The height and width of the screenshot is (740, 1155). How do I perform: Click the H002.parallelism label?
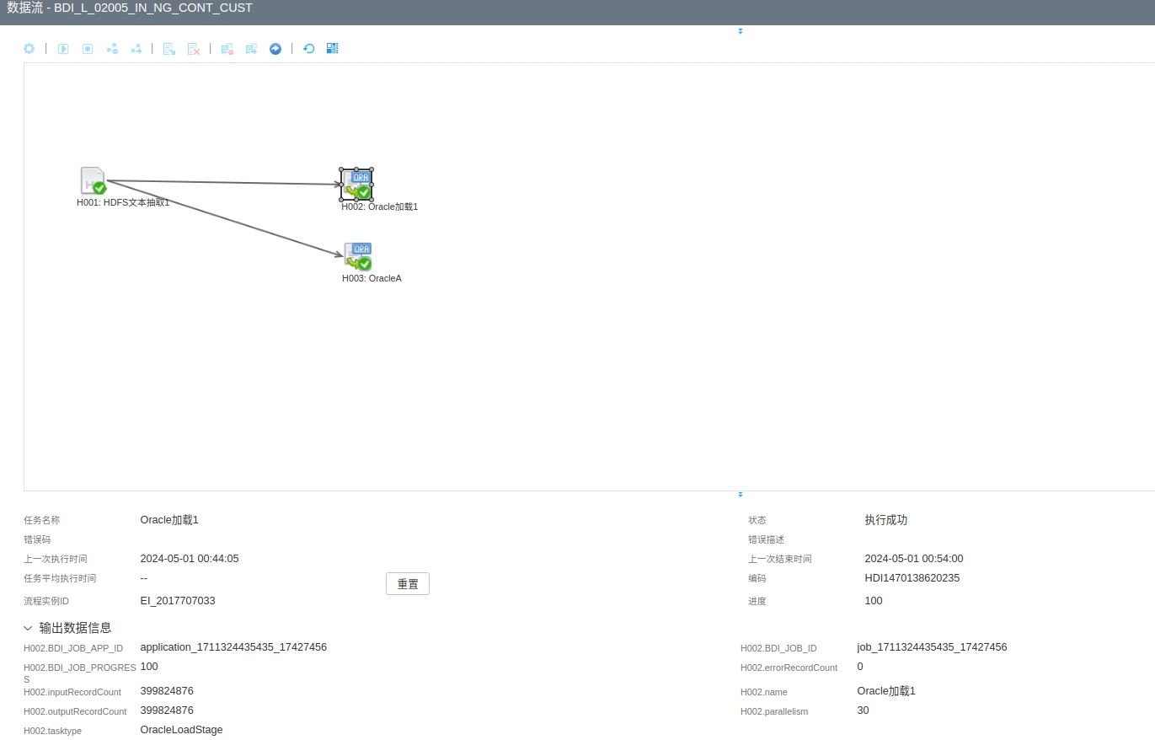774,712
